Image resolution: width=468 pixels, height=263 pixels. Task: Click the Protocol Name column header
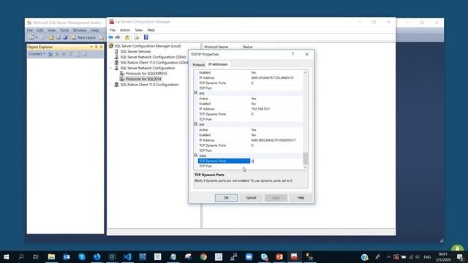[x=216, y=47]
